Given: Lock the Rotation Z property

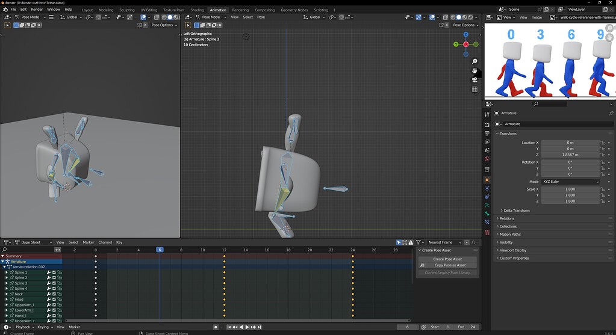Looking at the screenshot, I should [603, 174].
